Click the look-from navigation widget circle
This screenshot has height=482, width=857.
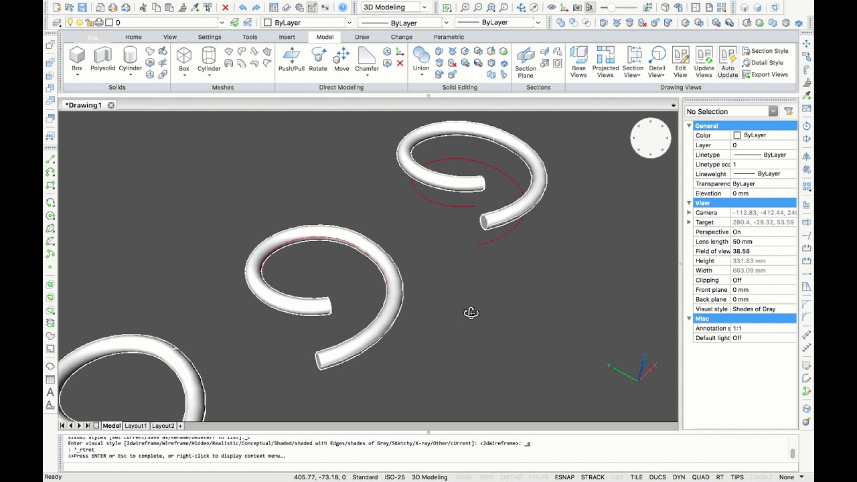650,139
